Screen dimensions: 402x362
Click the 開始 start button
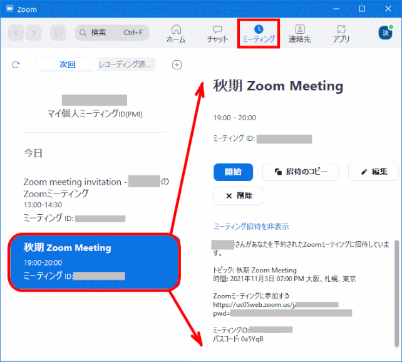tap(233, 172)
